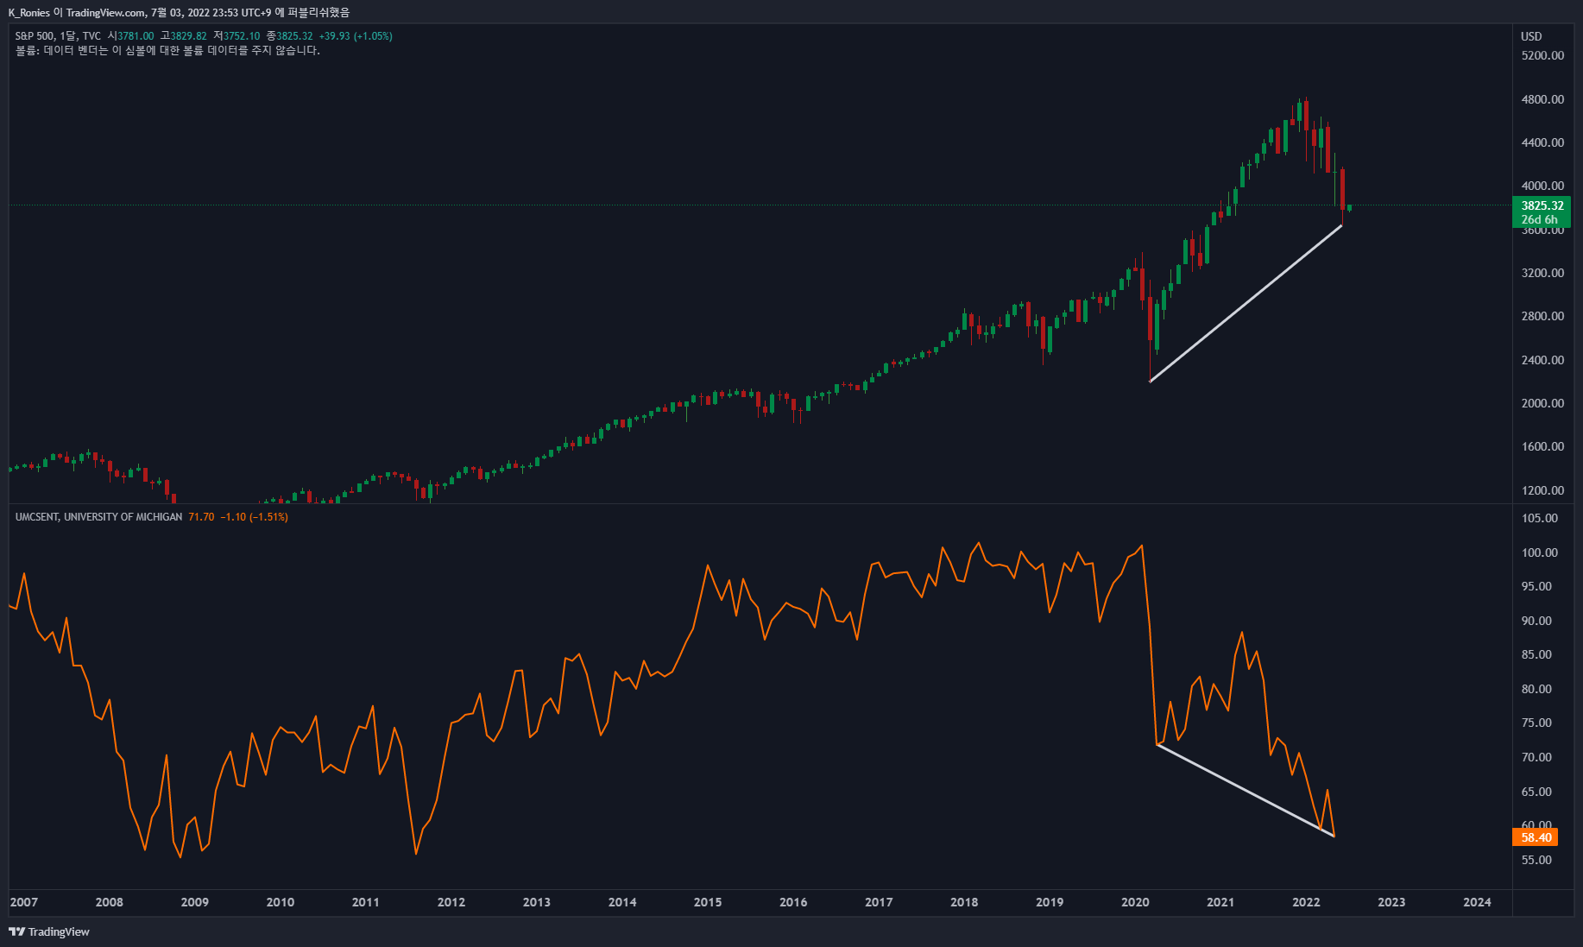
Task: Click the 4000.00 price axis label
Action: (1542, 186)
